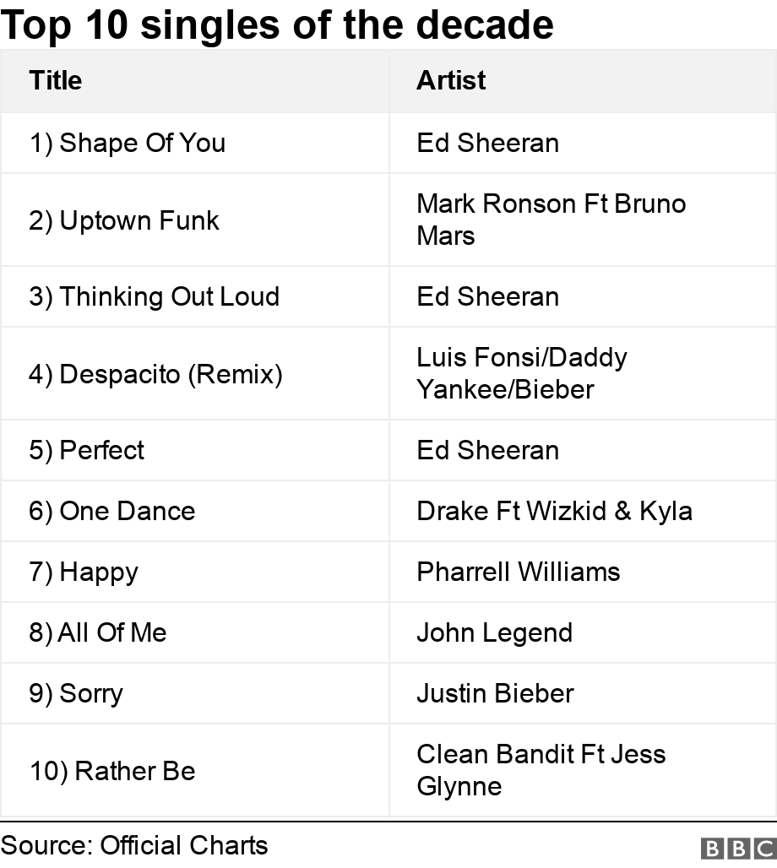This screenshot has width=777, height=868.
Task: Click the Despacito (Remix) title cell
Action: point(156,374)
